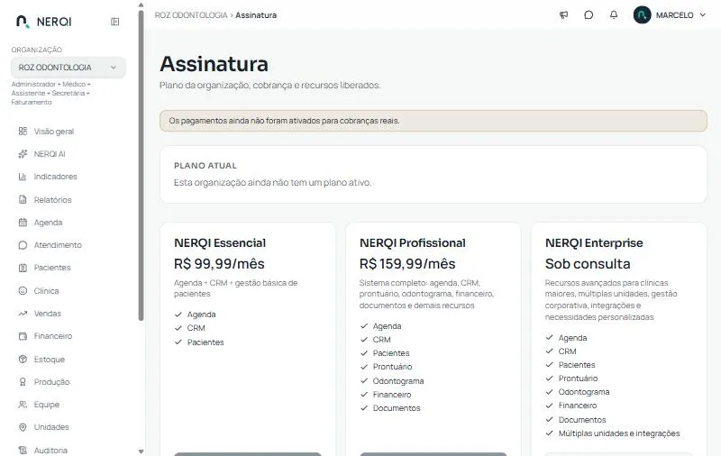Click sidebar scrollbar down arrow
Screen dimensions: 721x456
tap(141, 451)
